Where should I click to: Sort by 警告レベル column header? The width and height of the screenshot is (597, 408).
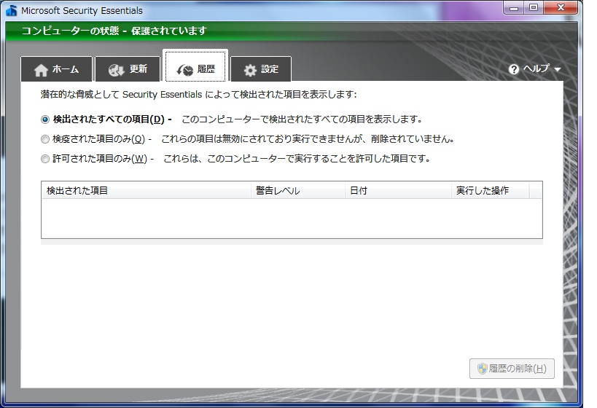click(x=298, y=190)
